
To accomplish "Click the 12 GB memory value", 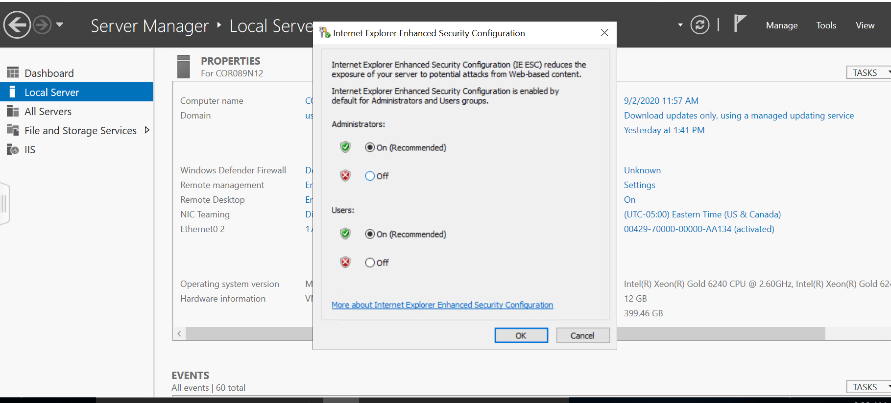I will [635, 299].
